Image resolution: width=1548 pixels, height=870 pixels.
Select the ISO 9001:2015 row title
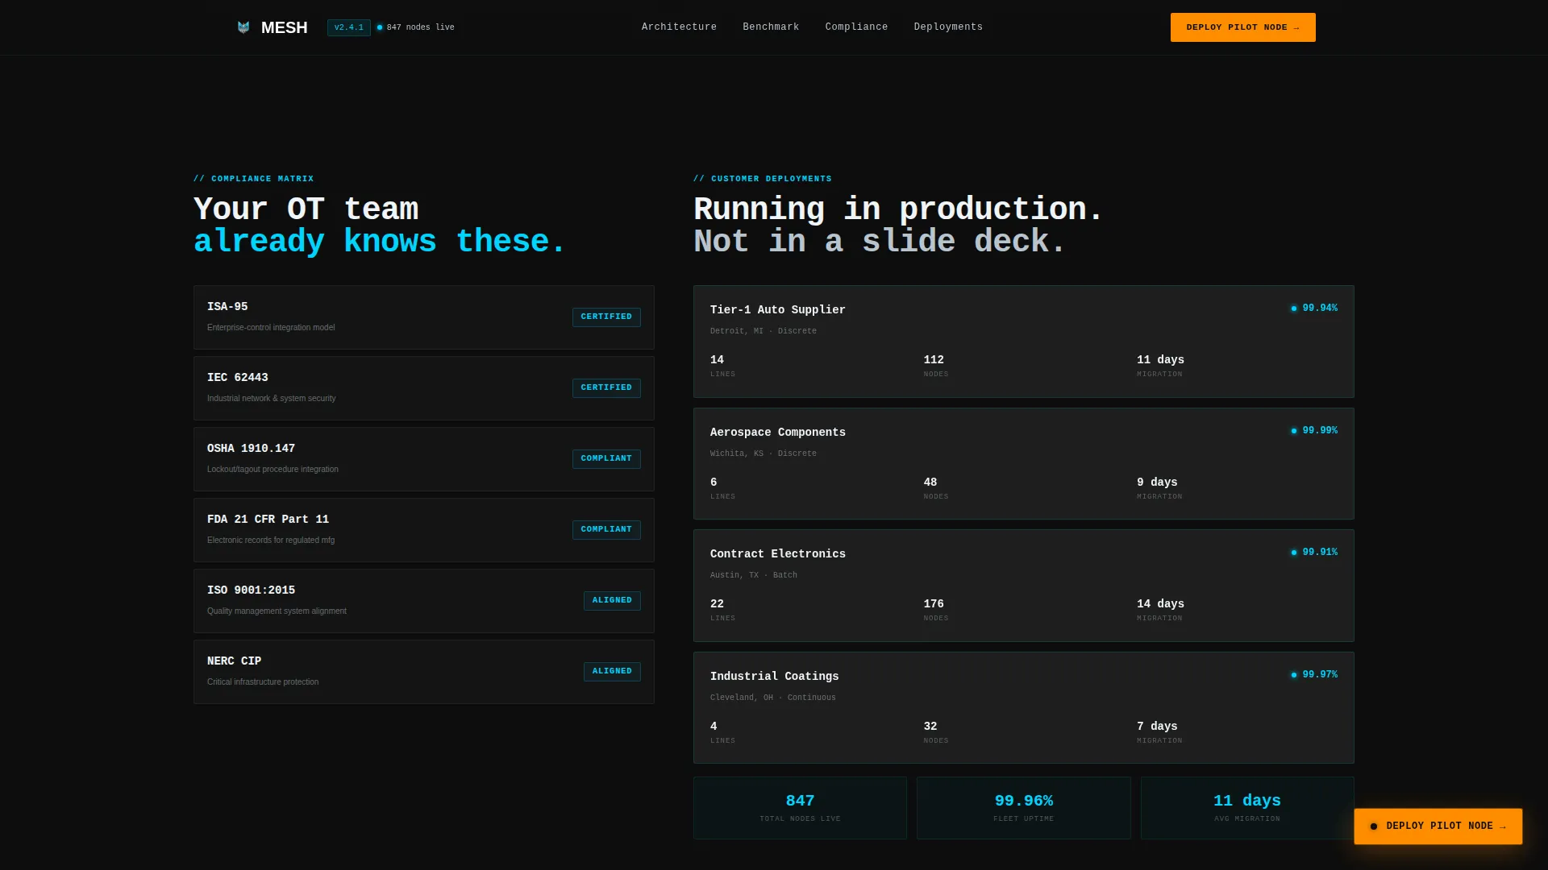point(251,590)
